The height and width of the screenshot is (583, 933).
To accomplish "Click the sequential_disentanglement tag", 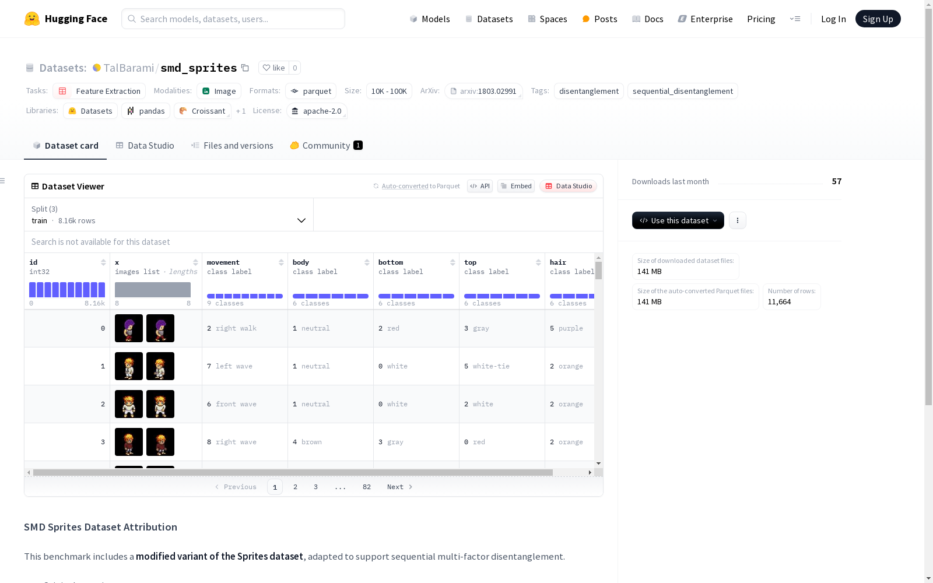I will point(683,91).
